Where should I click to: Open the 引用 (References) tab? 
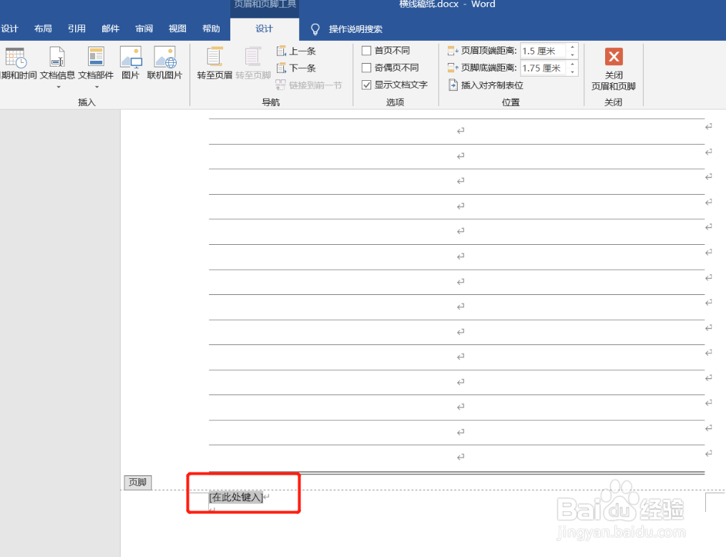[77, 29]
